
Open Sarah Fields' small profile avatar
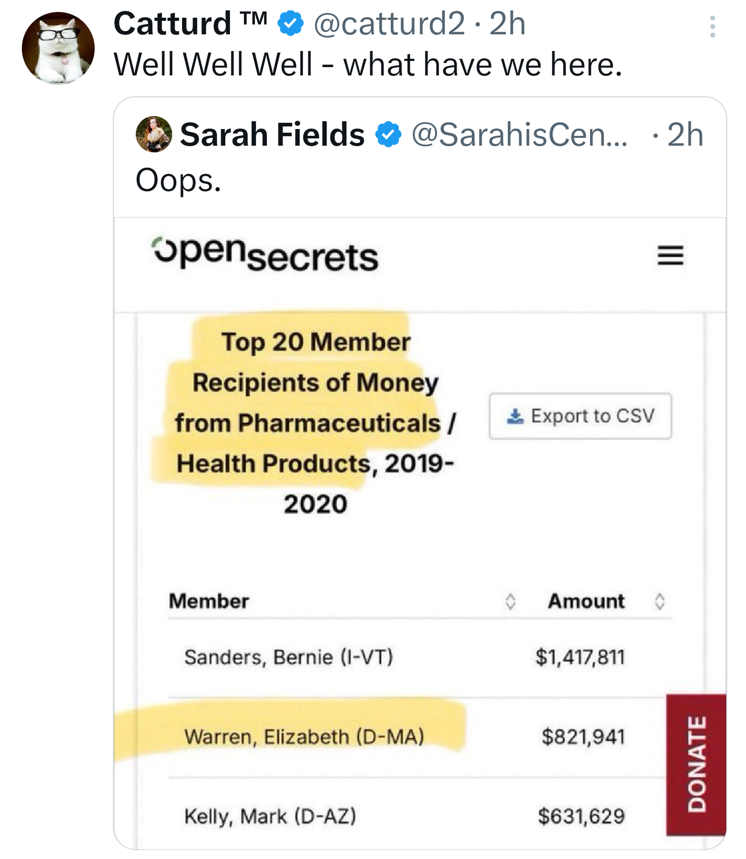click(x=153, y=134)
